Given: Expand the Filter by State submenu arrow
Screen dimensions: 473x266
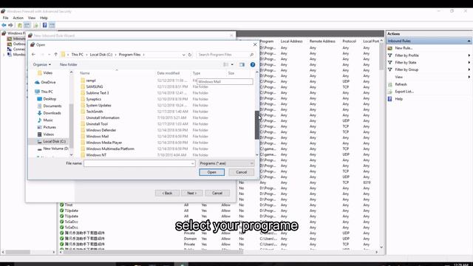Looking at the screenshot, I should [x=469, y=62].
